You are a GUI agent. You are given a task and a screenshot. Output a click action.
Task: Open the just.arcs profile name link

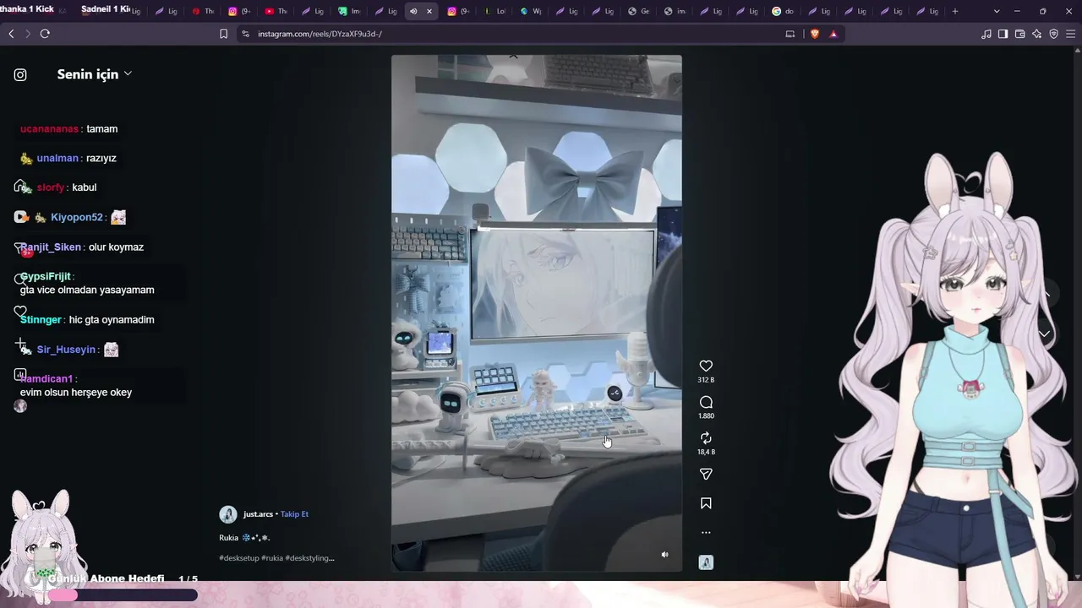tap(258, 514)
